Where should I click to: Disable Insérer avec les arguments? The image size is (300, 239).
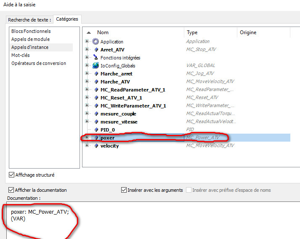click(x=124, y=190)
